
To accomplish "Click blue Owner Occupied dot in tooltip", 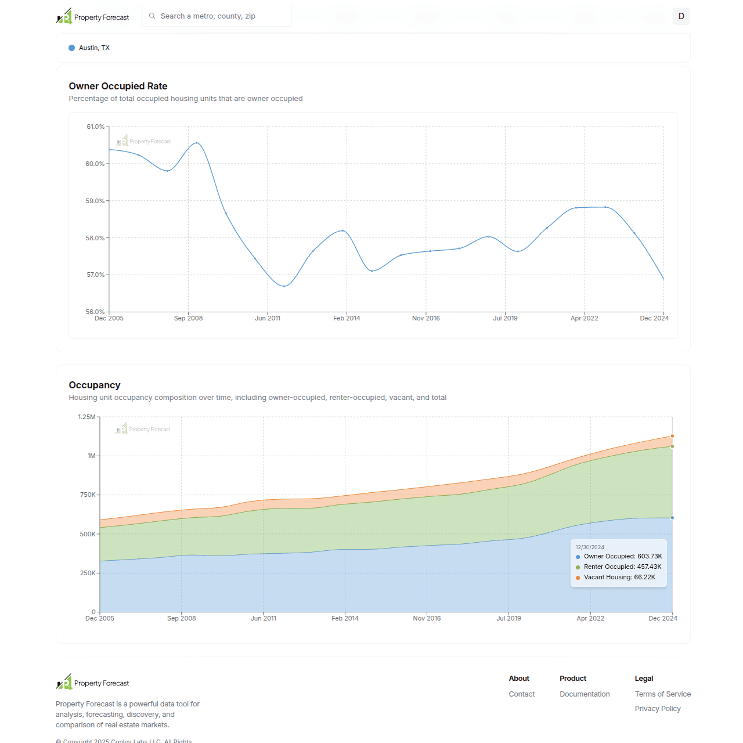I will 578,557.
